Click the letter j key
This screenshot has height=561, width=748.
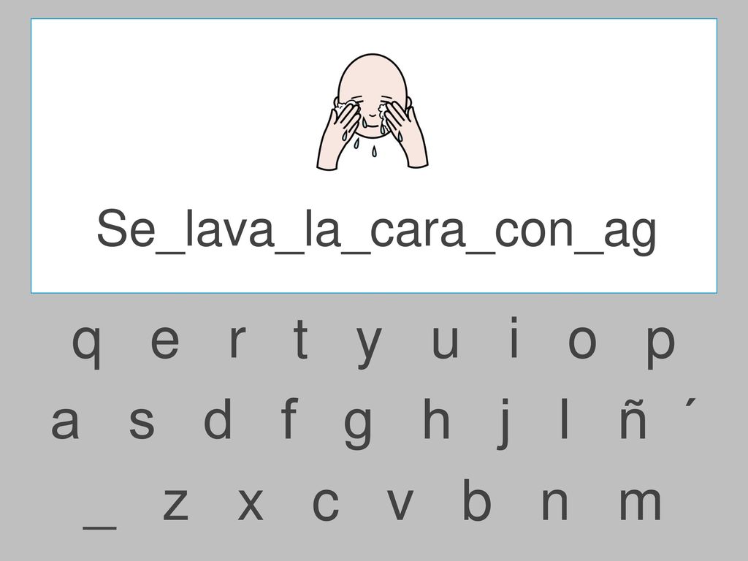(504, 424)
